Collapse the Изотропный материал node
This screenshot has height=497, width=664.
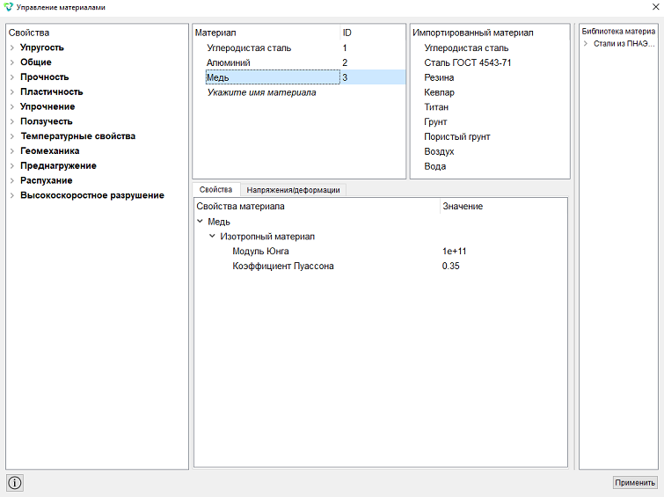pos(213,237)
